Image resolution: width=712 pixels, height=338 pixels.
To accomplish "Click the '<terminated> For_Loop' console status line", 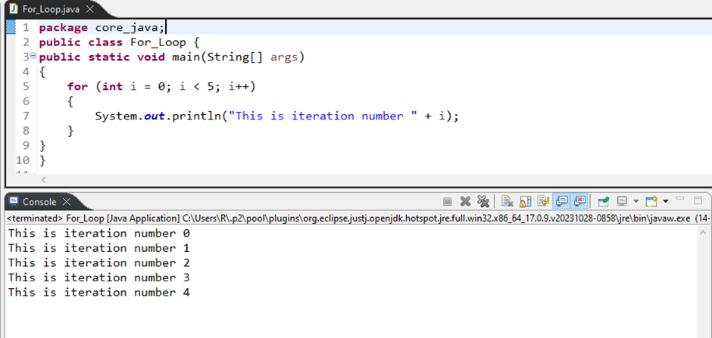I will tap(358, 219).
